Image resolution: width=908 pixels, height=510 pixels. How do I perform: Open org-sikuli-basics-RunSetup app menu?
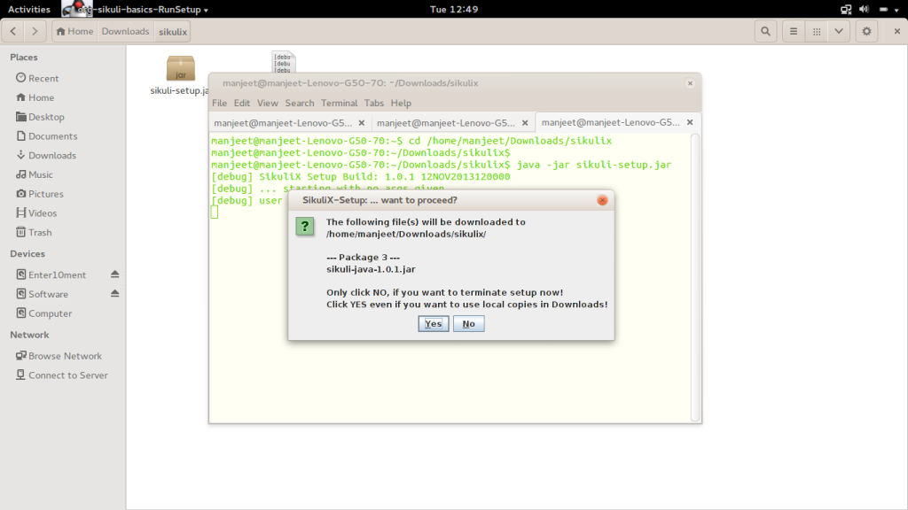pyautogui.click(x=137, y=9)
